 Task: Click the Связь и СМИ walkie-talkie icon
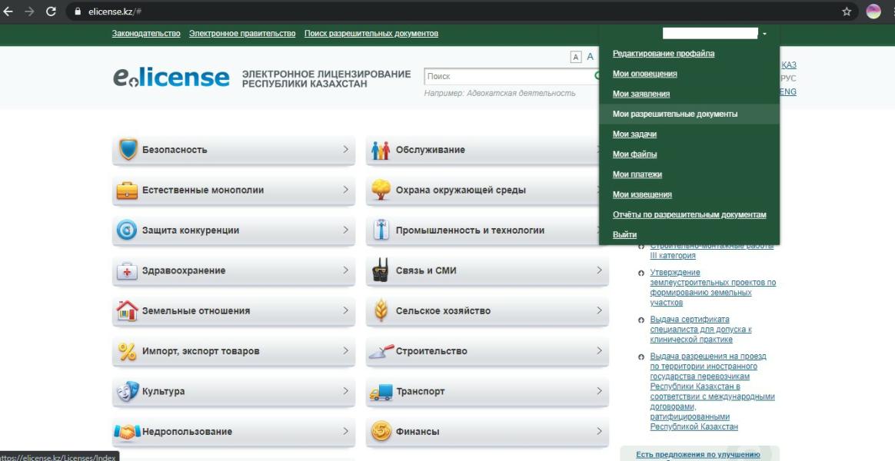click(380, 270)
